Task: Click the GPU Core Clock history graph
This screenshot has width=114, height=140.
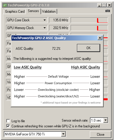Action: (x=89, y=20)
